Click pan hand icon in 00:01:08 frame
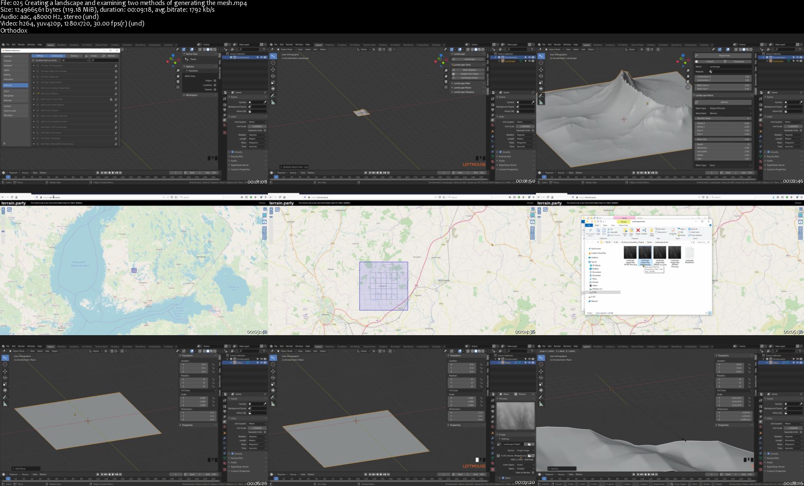 pyautogui.click(x=178, y=76)
